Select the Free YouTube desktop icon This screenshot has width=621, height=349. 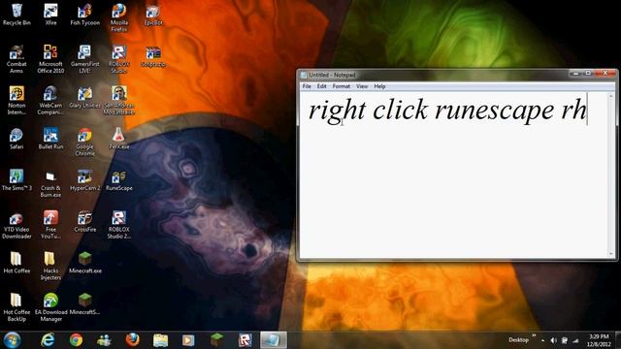coord(50,224)
